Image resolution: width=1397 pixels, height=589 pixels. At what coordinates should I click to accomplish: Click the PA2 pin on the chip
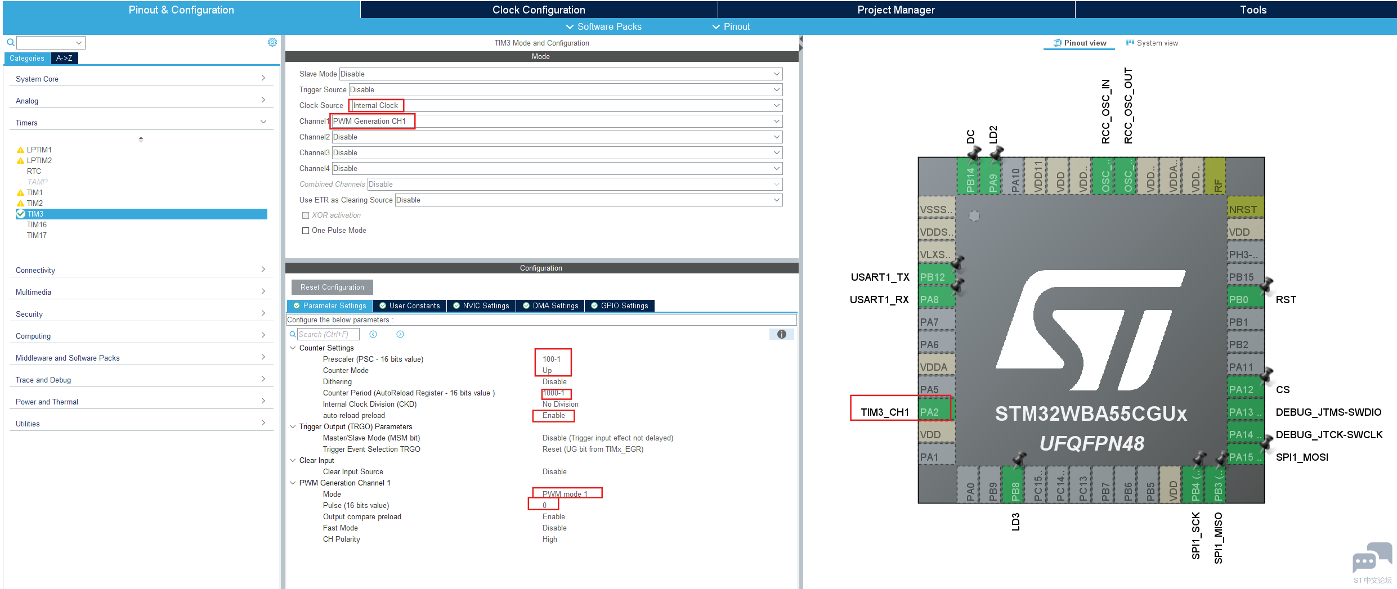tap(936, 412)
